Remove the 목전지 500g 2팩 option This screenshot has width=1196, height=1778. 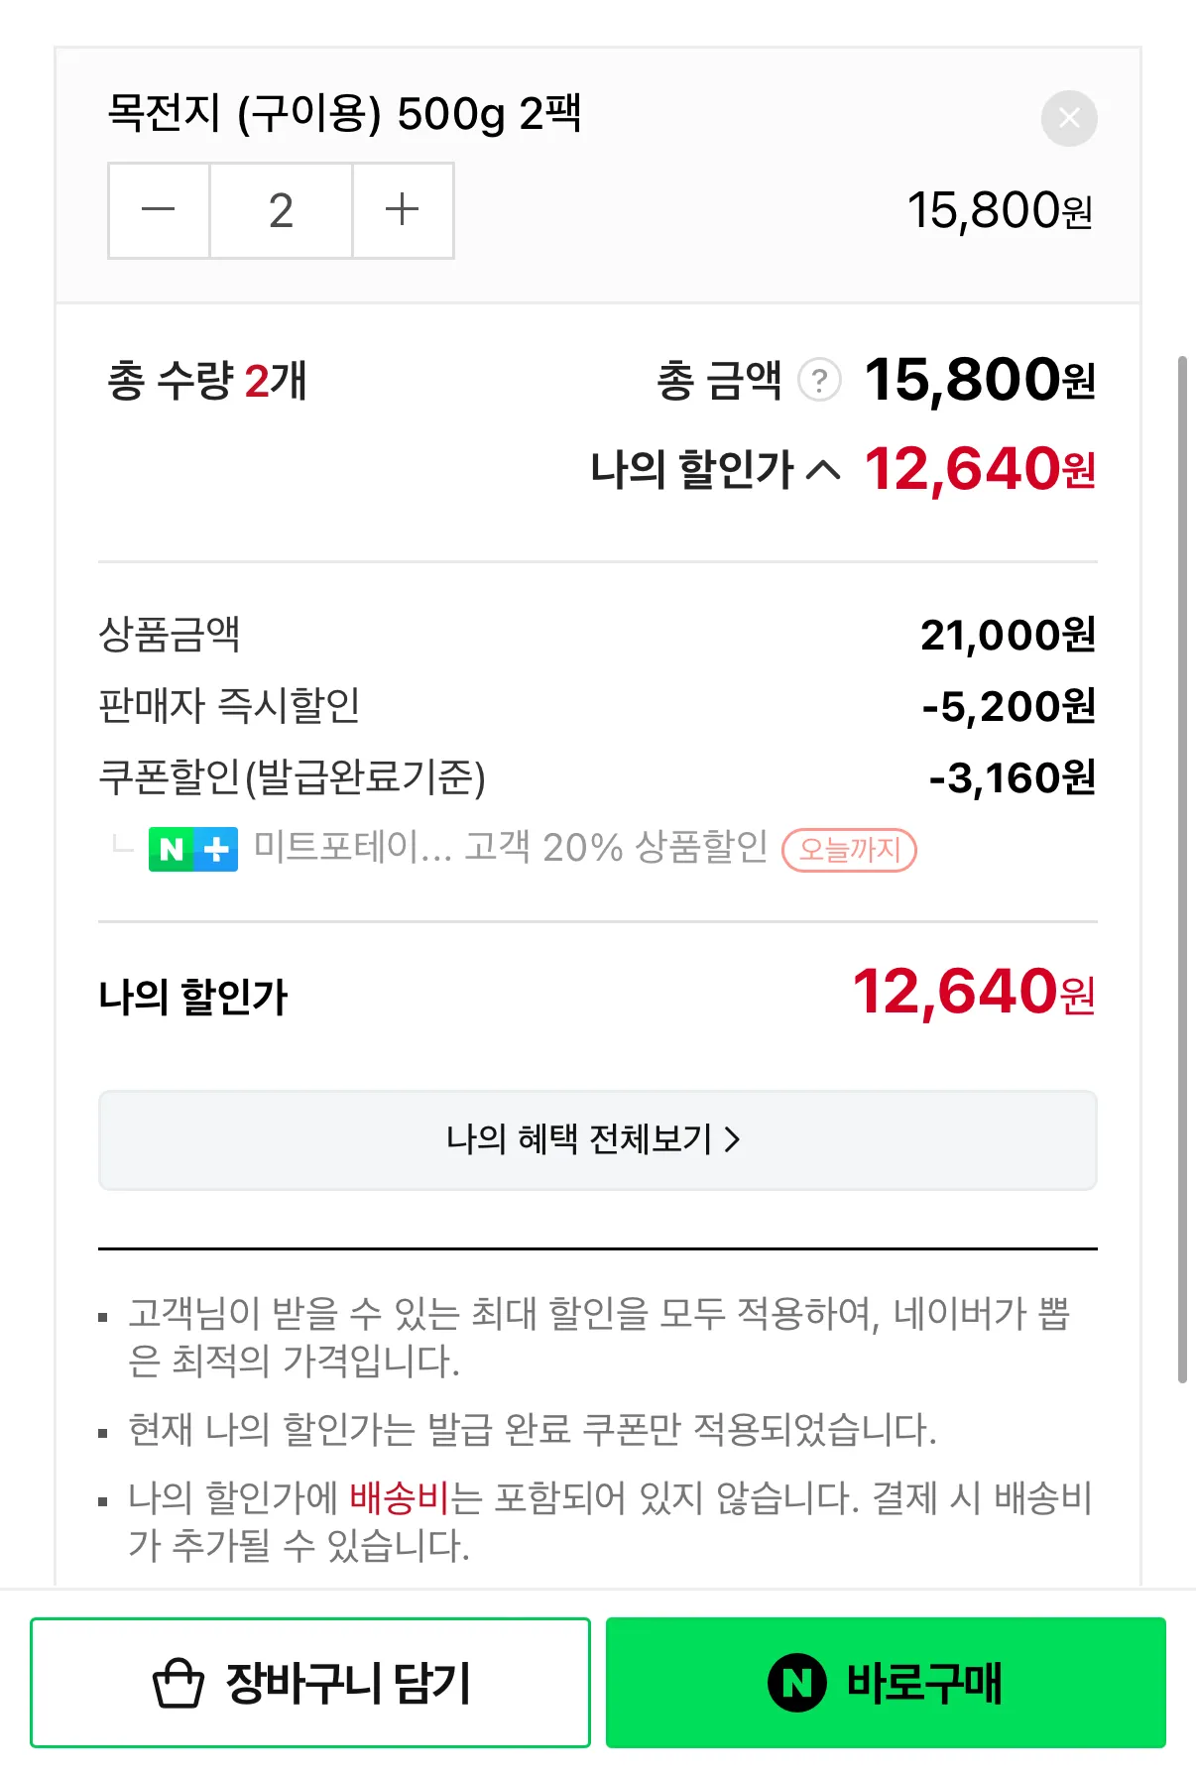[x=1068, y=118]
